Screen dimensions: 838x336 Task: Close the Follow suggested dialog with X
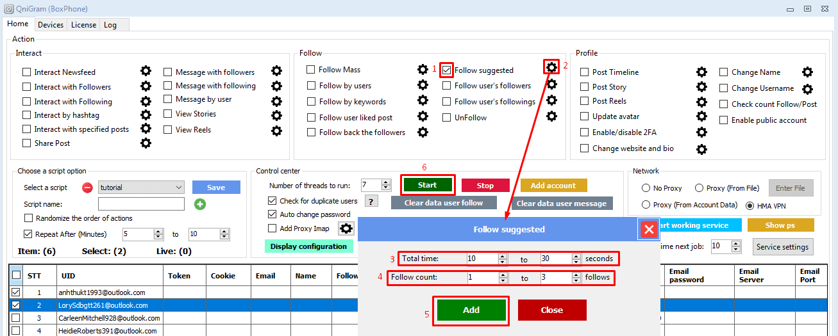[649, 229]
